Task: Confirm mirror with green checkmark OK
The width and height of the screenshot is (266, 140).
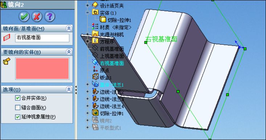Action: [x=24, y=16]
